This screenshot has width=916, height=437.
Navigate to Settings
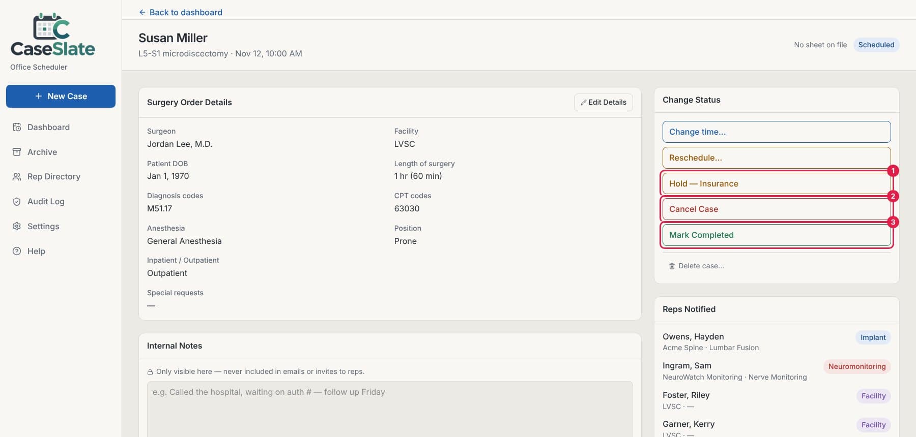pos(61,226)
